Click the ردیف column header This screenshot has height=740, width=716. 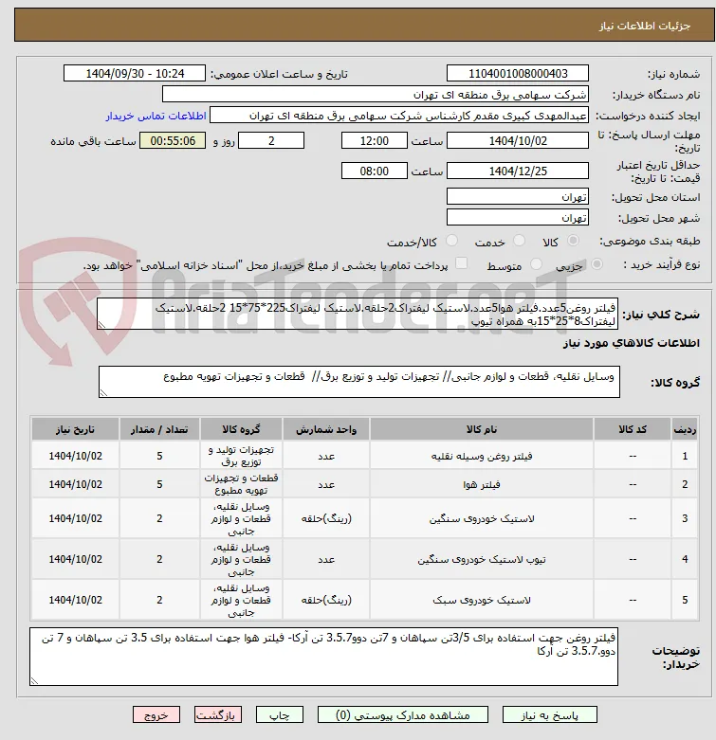click(685, 429)
